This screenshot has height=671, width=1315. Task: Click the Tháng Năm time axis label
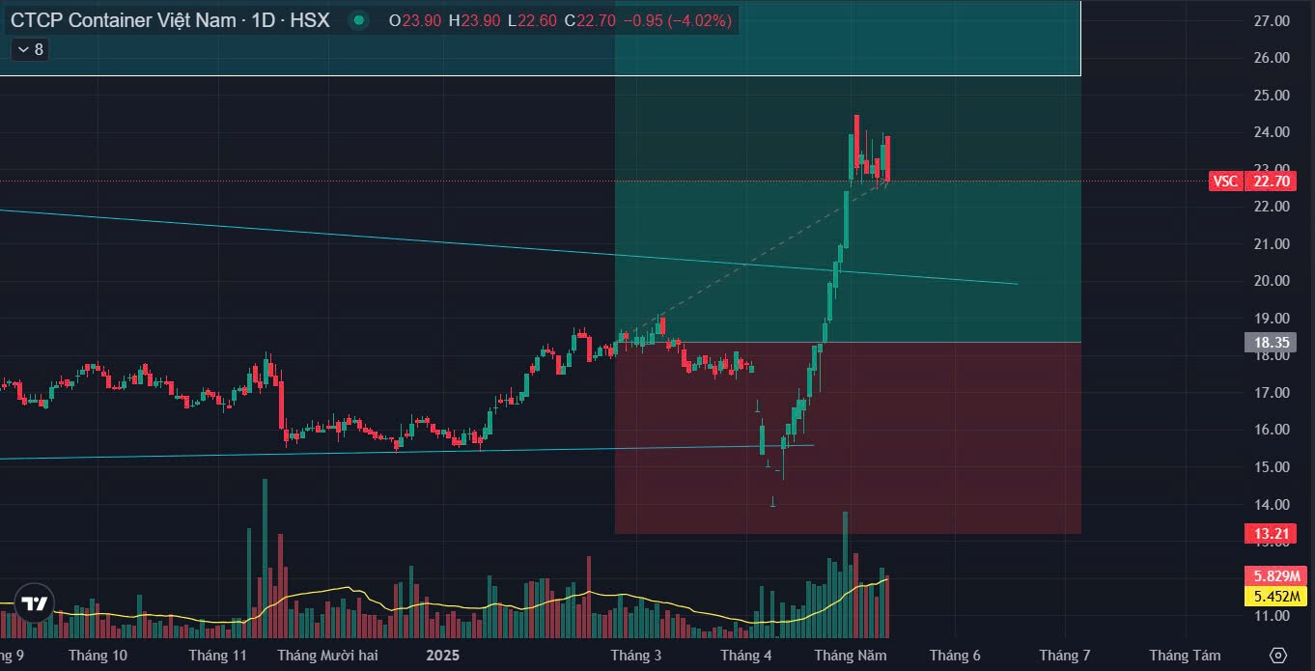click(x=850, y=656)
